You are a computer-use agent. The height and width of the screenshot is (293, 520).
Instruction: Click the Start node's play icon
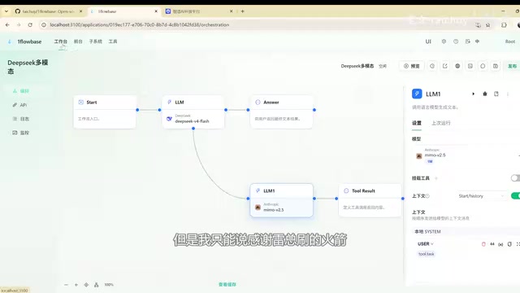81,103
